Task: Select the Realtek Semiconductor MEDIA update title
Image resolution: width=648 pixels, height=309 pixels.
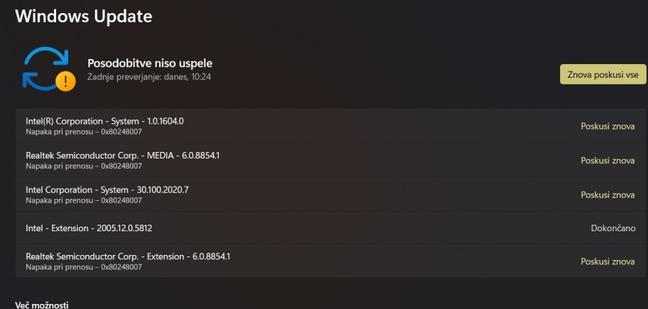Action: pyautogui.click(x=122, y=156)
